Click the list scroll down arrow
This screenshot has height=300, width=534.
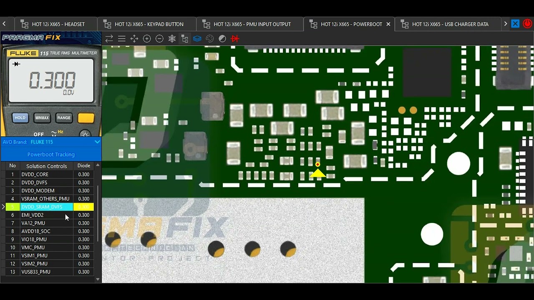[98, 279]
